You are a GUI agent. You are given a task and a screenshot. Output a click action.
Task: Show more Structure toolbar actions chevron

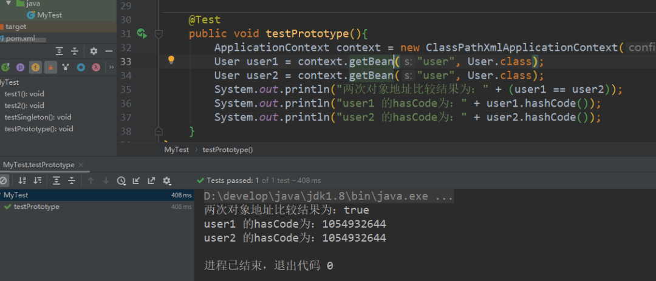tap(111, 67)
